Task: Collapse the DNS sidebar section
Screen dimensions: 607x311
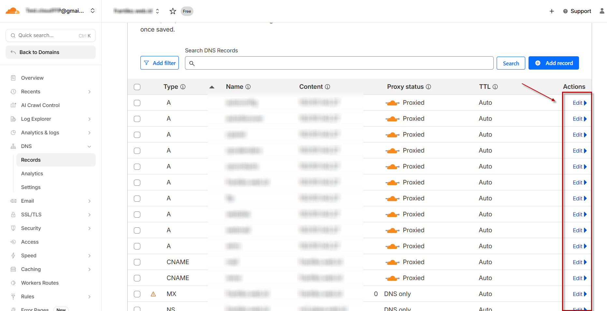Action: pos(89,146)
